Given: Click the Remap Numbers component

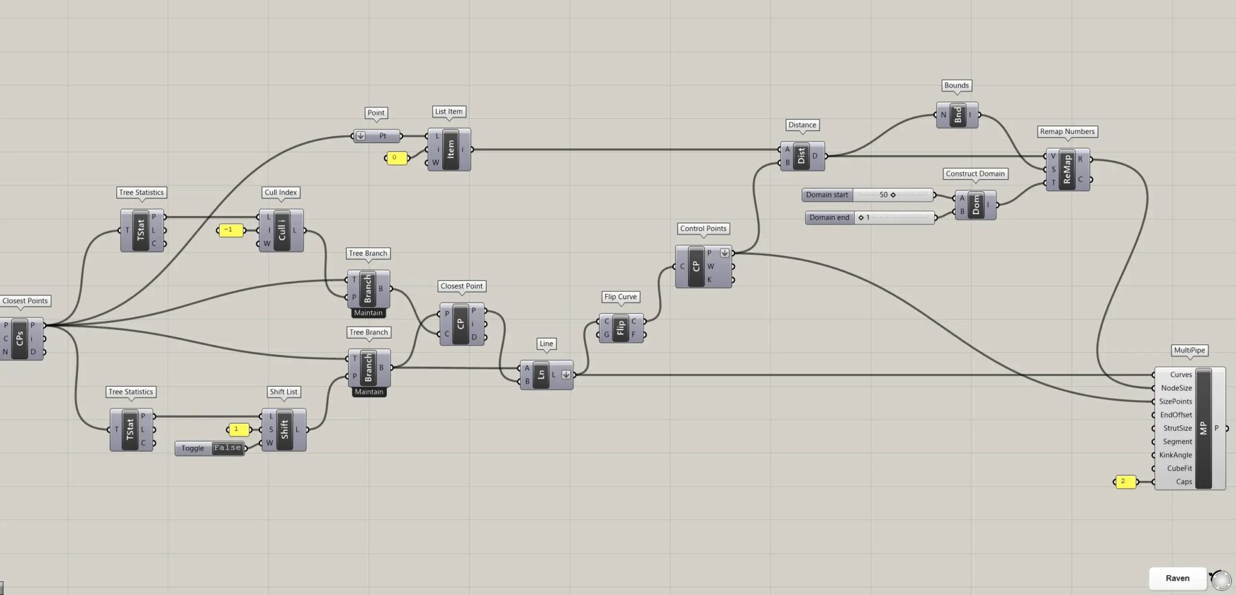Looking at the screenshot, I should [1068, 170].
